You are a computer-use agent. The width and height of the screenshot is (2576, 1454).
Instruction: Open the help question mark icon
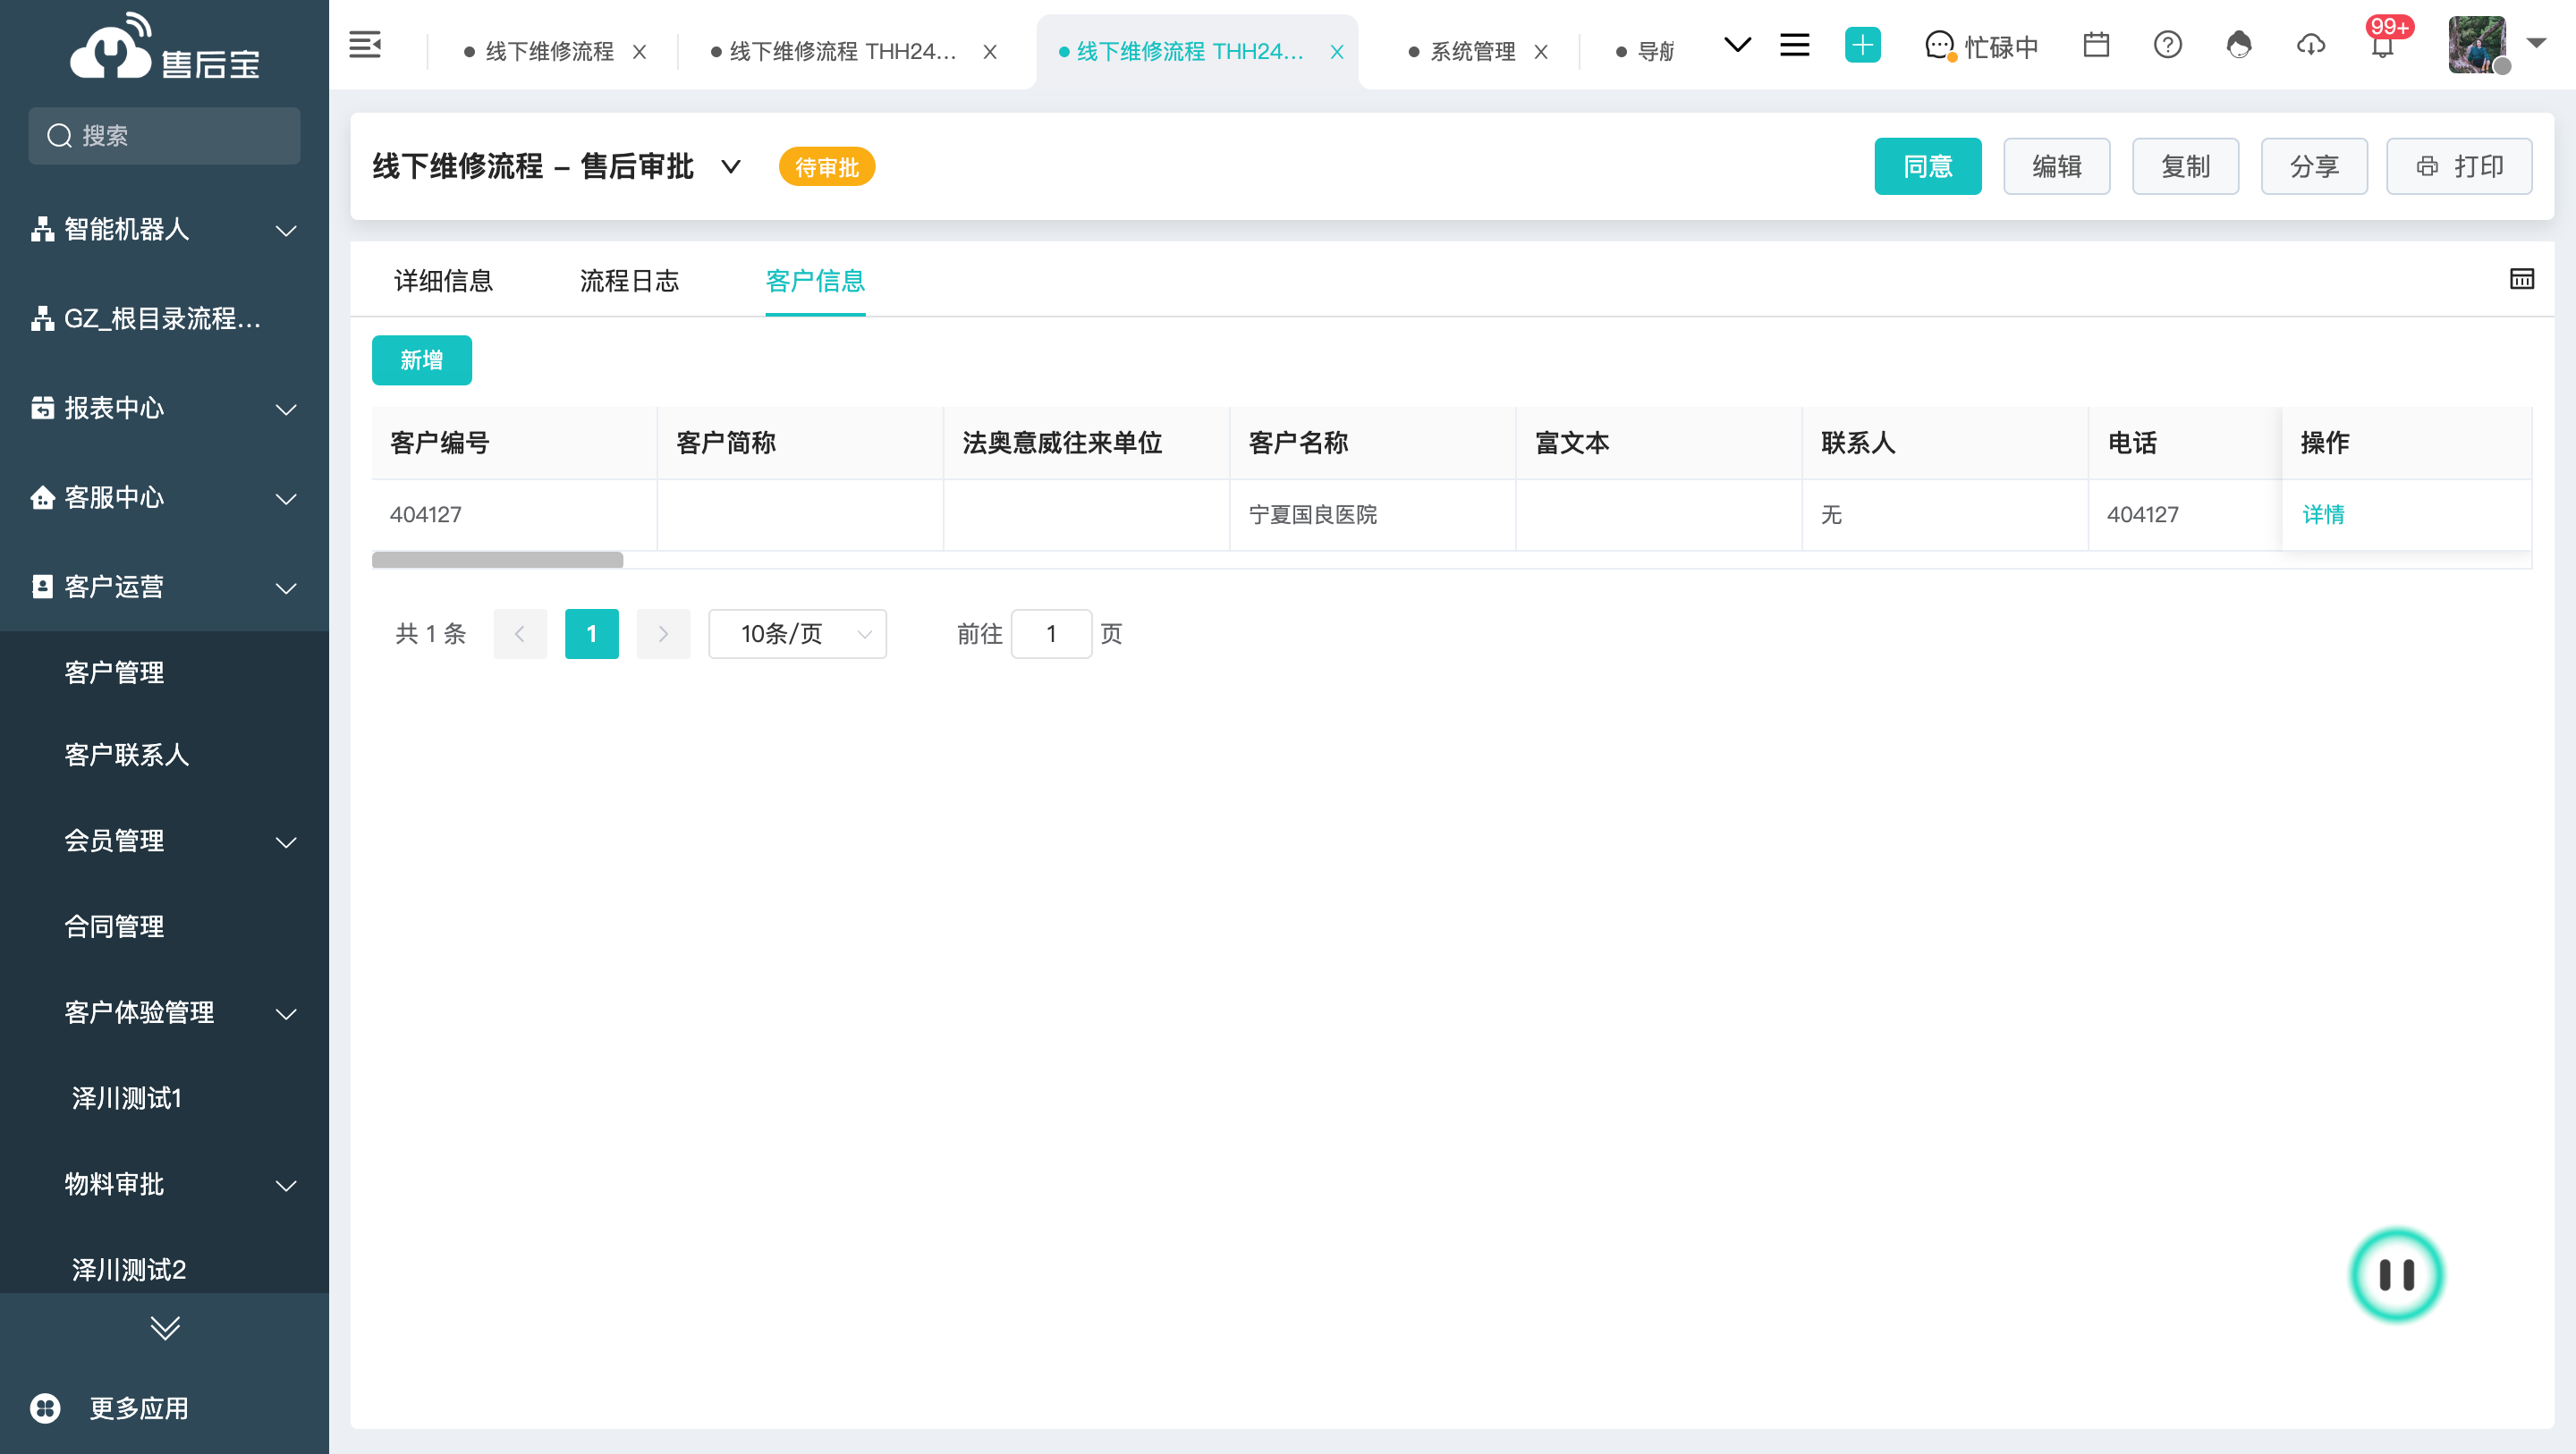click(2167, 45)
